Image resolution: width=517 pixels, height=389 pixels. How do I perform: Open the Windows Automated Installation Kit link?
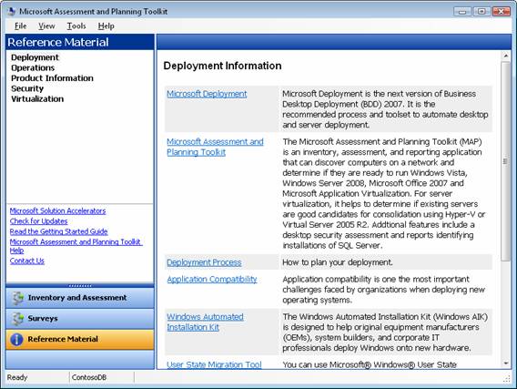click(205, 322)
